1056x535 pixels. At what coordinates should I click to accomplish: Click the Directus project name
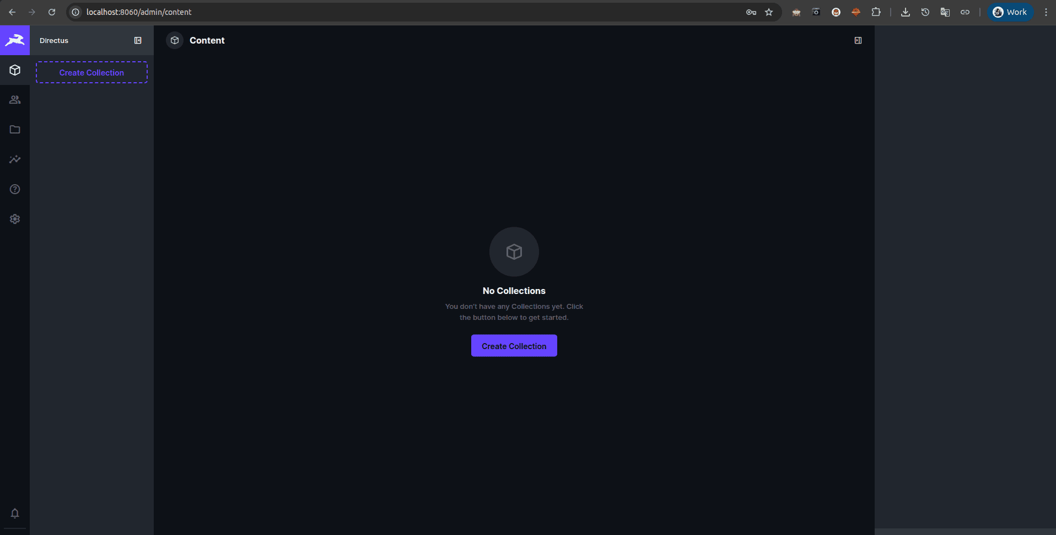tap(54, 41)
